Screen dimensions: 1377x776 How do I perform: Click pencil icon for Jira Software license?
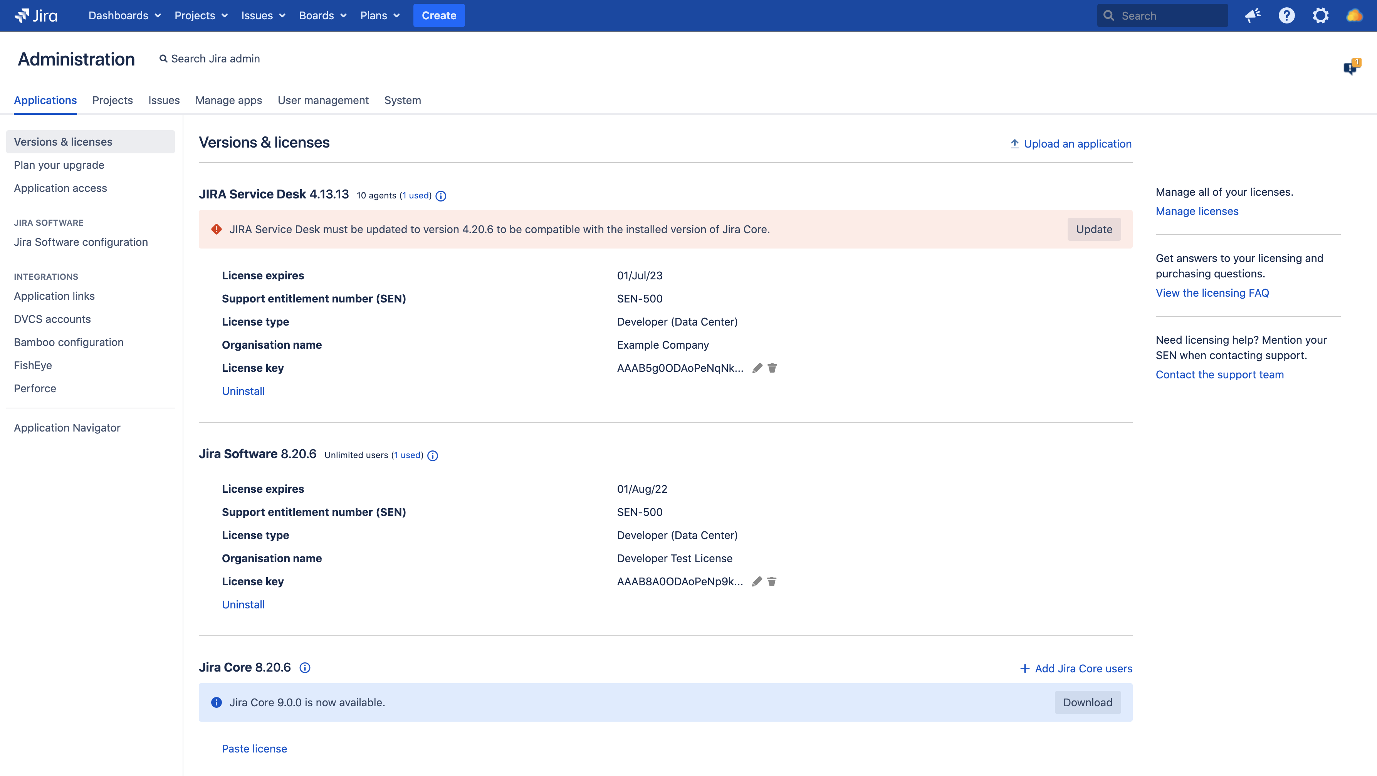pyautogui.click(x=757, y=581)
